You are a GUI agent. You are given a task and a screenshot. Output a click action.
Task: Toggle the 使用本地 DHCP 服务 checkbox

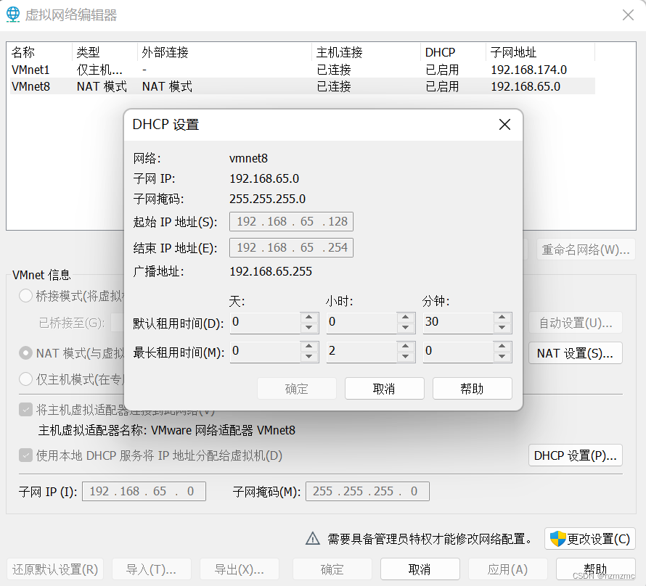coord(25,455)
